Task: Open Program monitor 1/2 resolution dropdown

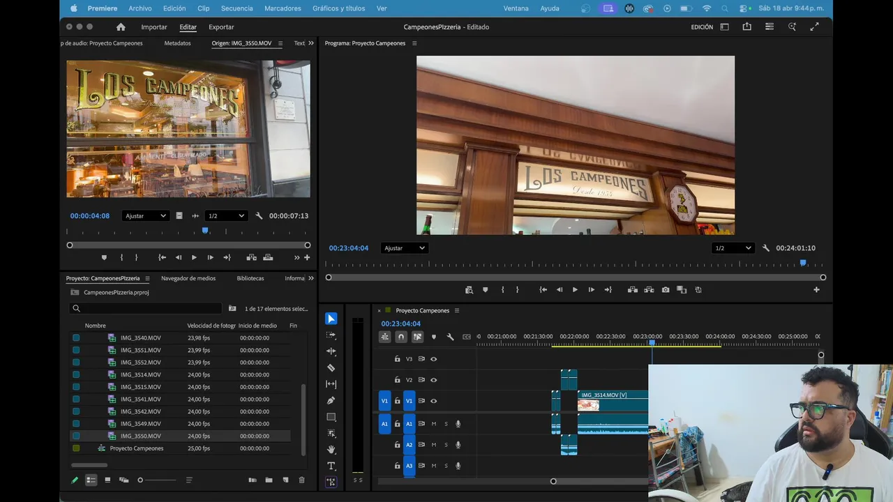Action: (x=733, y=248)
